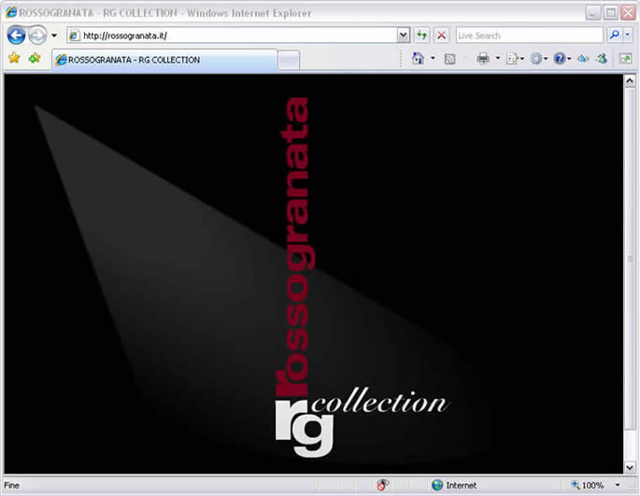Select the ROSSOGRANATA - RG COLLECTION tab
The width and height of the screenshot is (640, 496).
164,60
